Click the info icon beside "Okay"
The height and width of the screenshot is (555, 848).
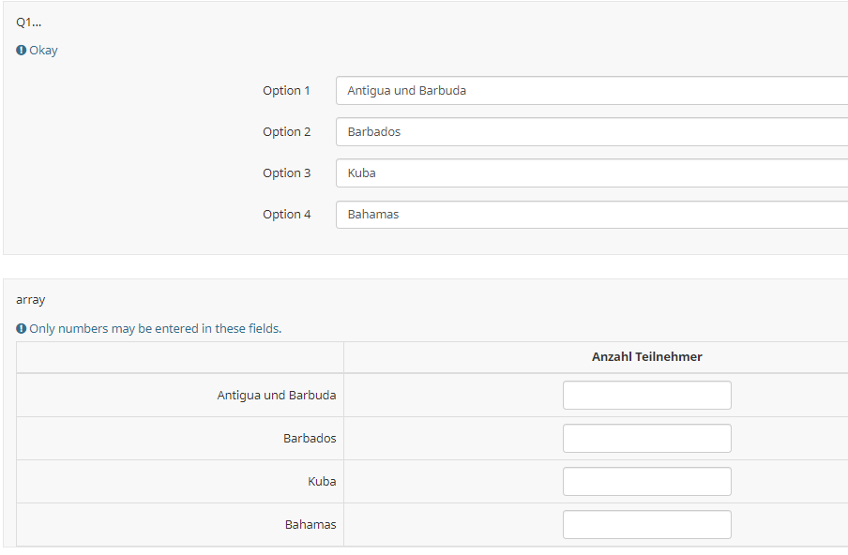(x=22, y=51)
